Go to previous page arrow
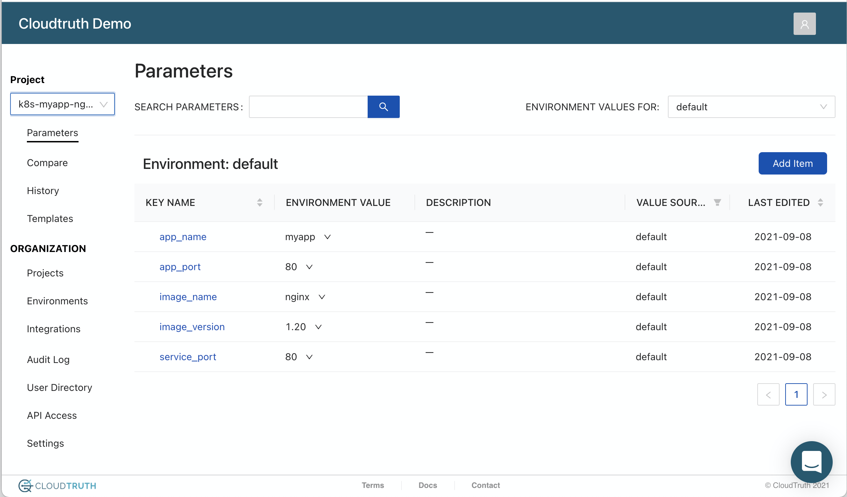The height and width of the screenshot is (497, 847). tap(768, 394)
